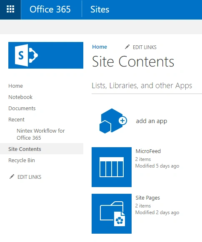Click the SharePoint site logo
This screenshot has width=202, height=242.
[46, 55]
